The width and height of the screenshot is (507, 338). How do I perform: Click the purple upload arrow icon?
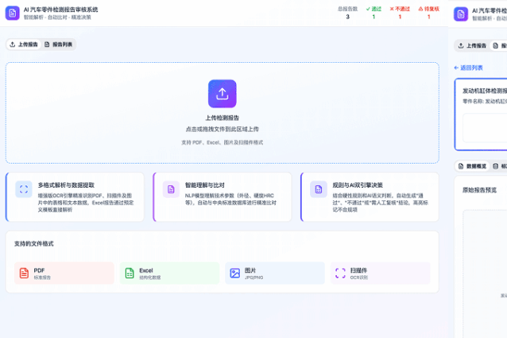pyautogui.click(x=222, y=93)
